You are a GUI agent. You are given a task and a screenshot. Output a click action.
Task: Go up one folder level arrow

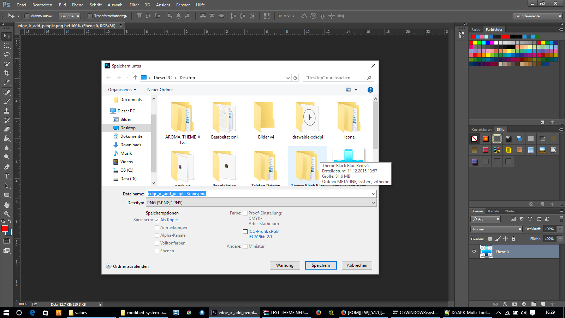(135, 77)
